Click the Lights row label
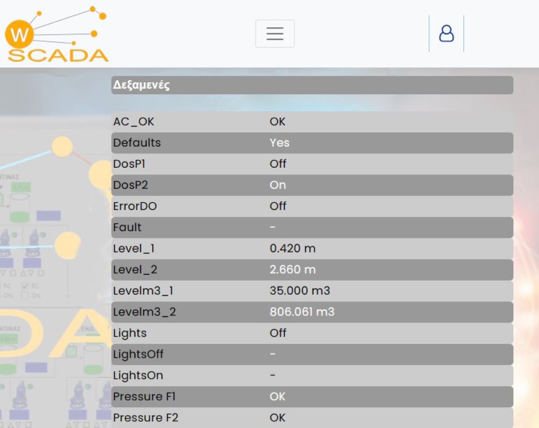539x428 pixels. click(x=130, y=333)
